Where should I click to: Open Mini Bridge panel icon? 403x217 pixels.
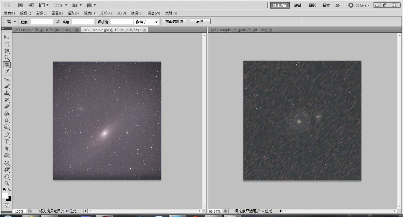31,5
